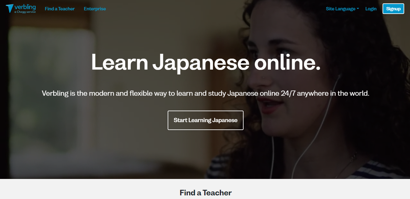Image resolution: width=410 pixels, height=199 pixels.
Task: Open the Find a Teacher nav link
Action: click(60, 9)
